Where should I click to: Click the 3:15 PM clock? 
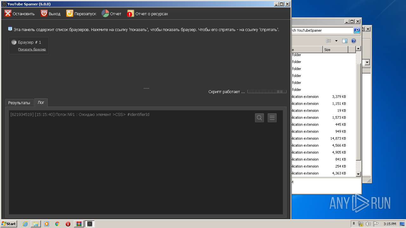390,224
